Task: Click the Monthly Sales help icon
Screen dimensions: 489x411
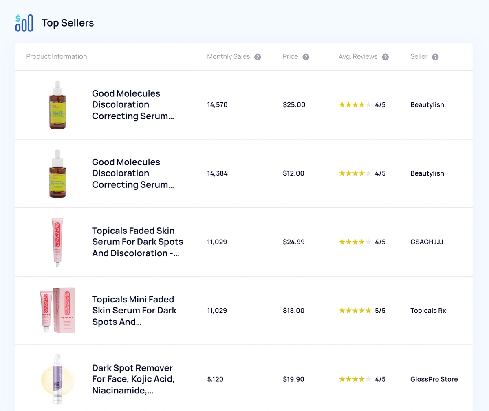Action: tap(258, 57)
